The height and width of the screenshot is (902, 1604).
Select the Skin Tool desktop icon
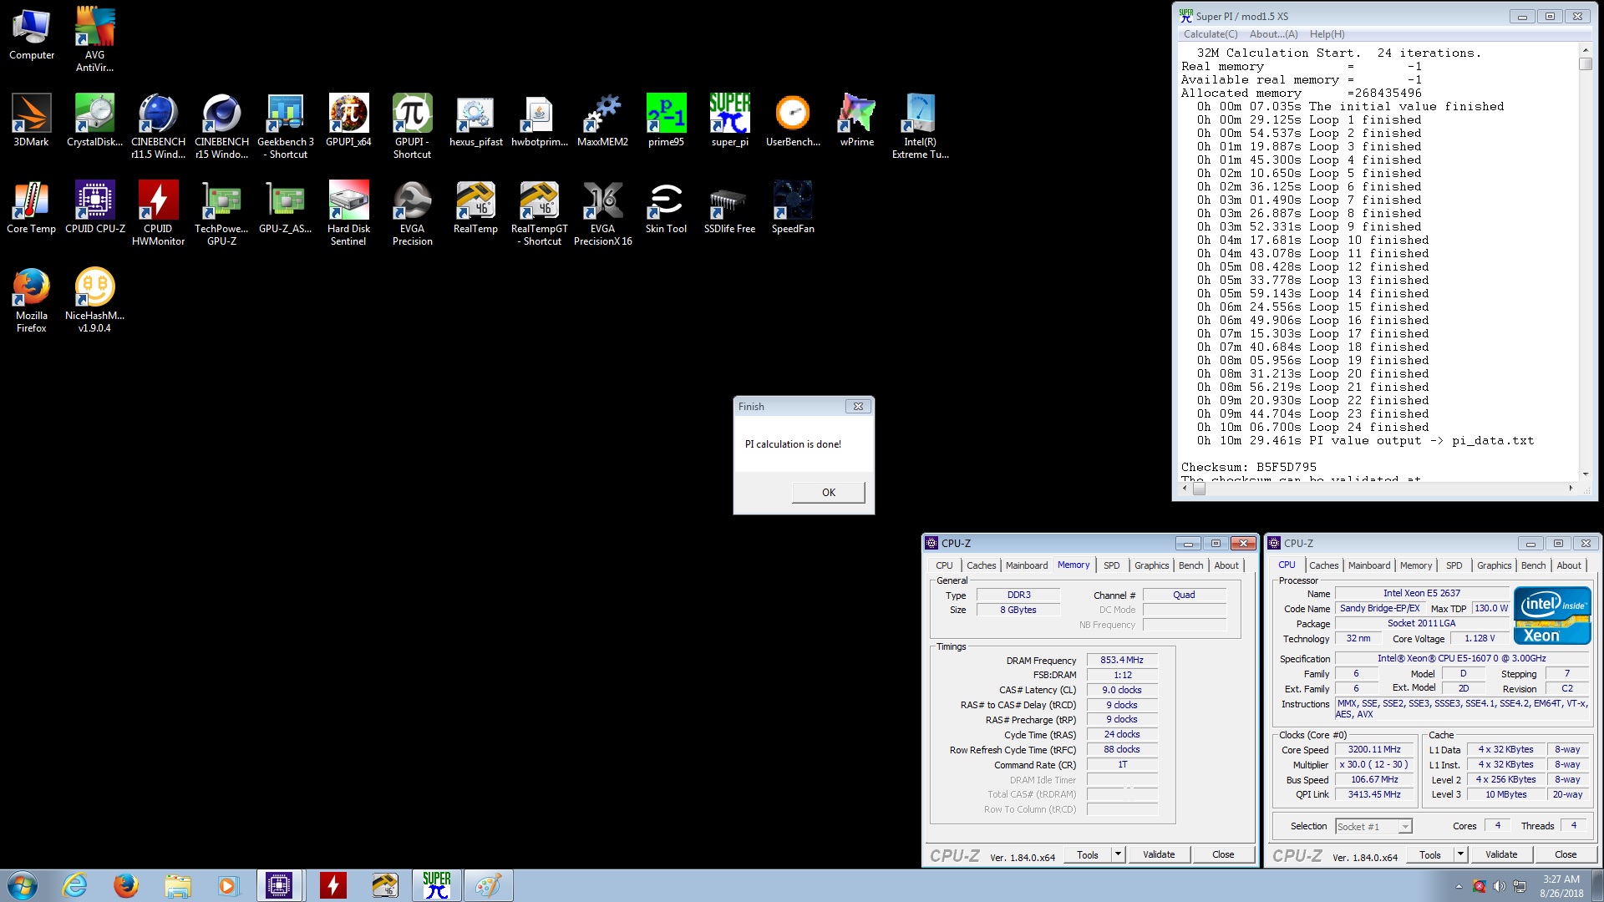coord(666,208)
